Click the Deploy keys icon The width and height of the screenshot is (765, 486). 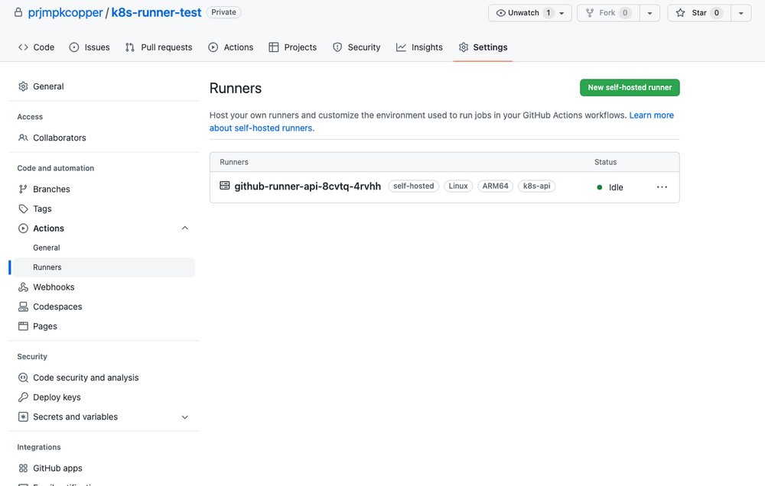[23, 397]
